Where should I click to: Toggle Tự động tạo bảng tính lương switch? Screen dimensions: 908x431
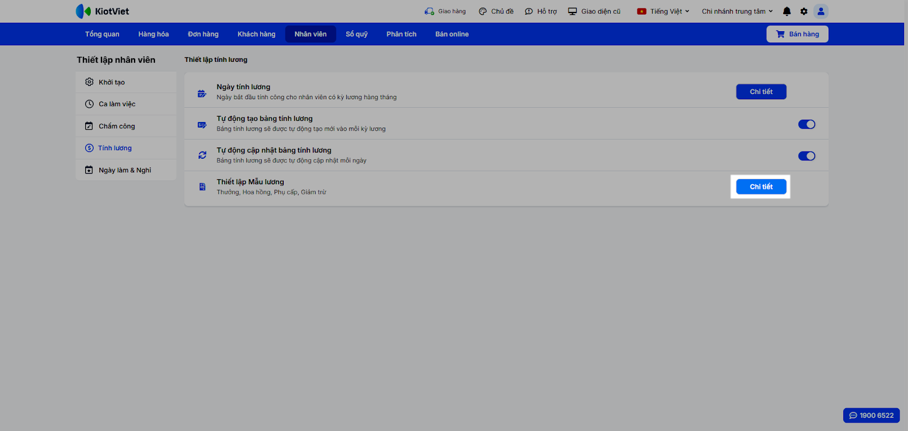click(806, 124)
